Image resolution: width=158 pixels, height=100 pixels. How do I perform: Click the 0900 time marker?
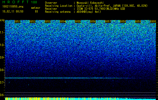[x=153, y=21]
